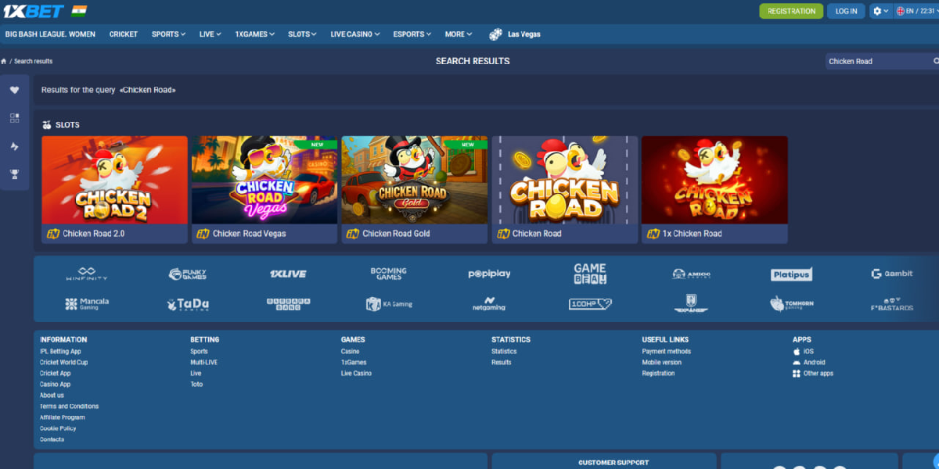939x469 pixels.
Task: Open Payment methods footer link
Action: 666,352
